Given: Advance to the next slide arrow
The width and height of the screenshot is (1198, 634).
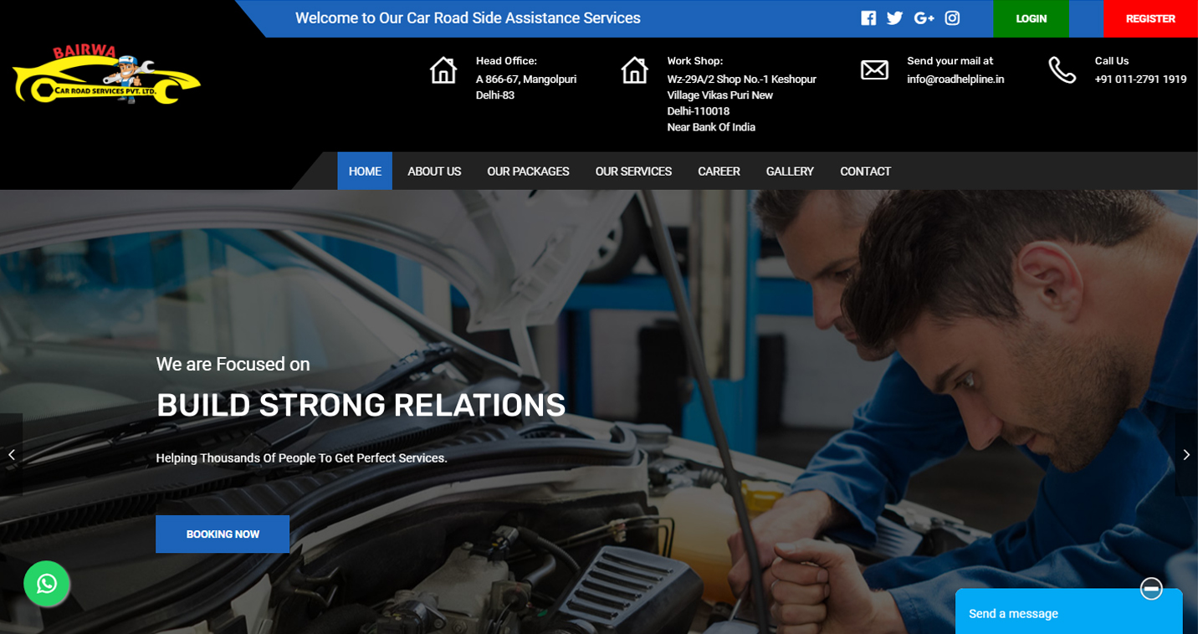Looking at the screenshot, I should click(x=1185, y=454).
